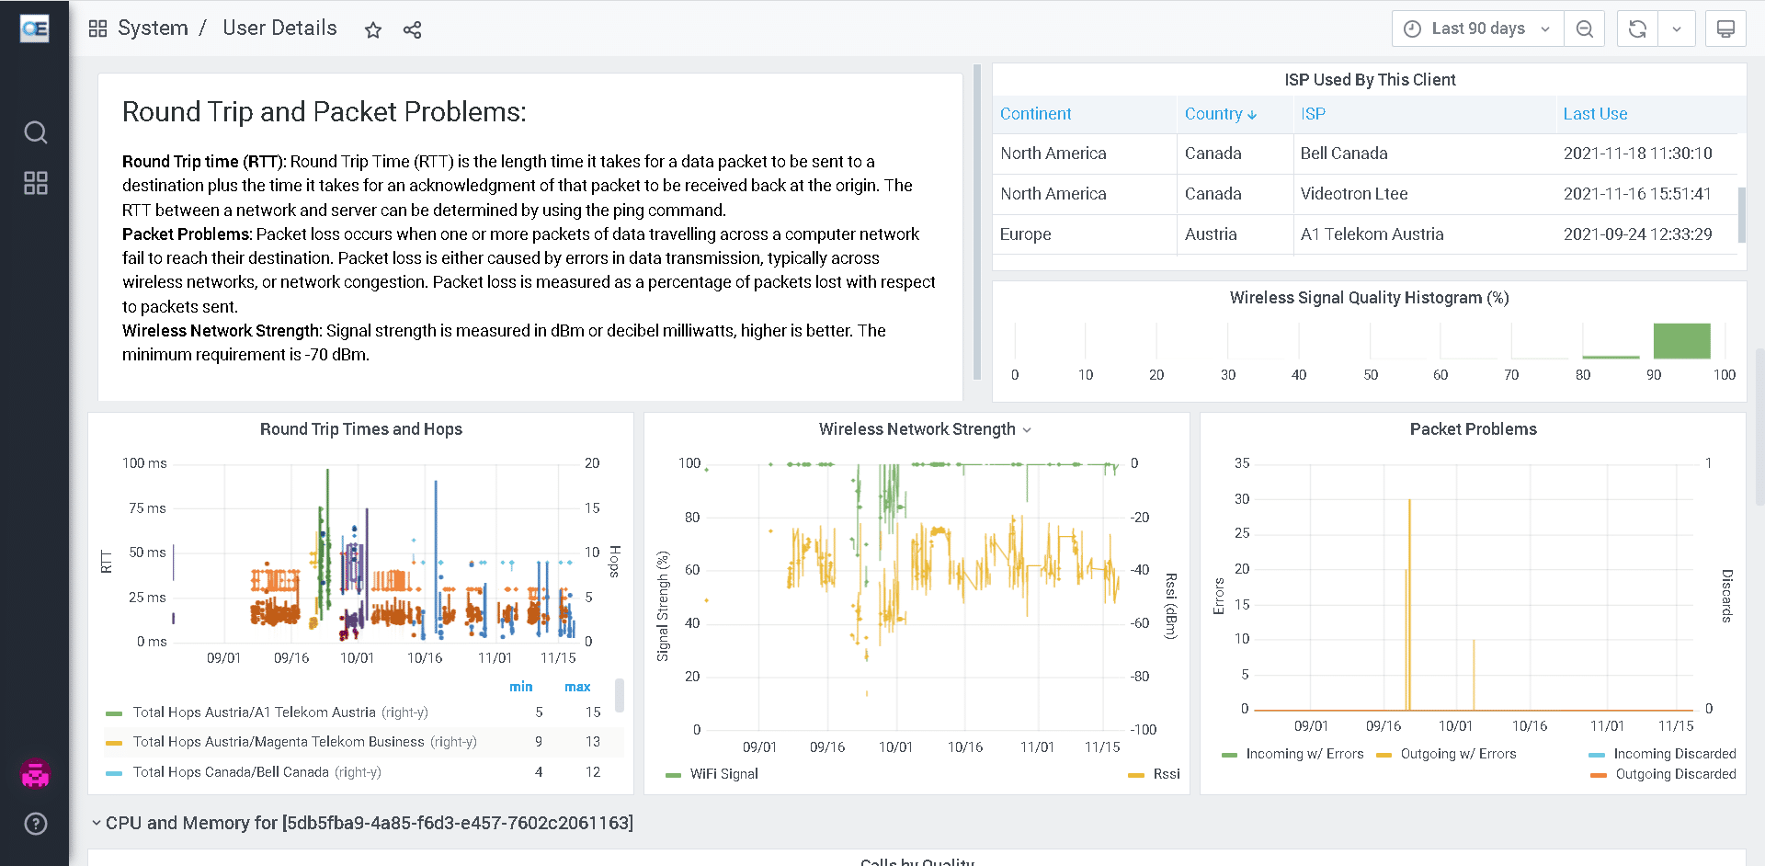The image size is (1765, 866).
Task: Open the refresh interval dropdown arrow
Action: tap(1677, 28)
